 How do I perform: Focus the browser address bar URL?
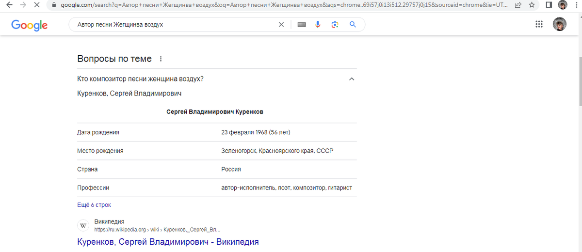[x=284, y=5]
